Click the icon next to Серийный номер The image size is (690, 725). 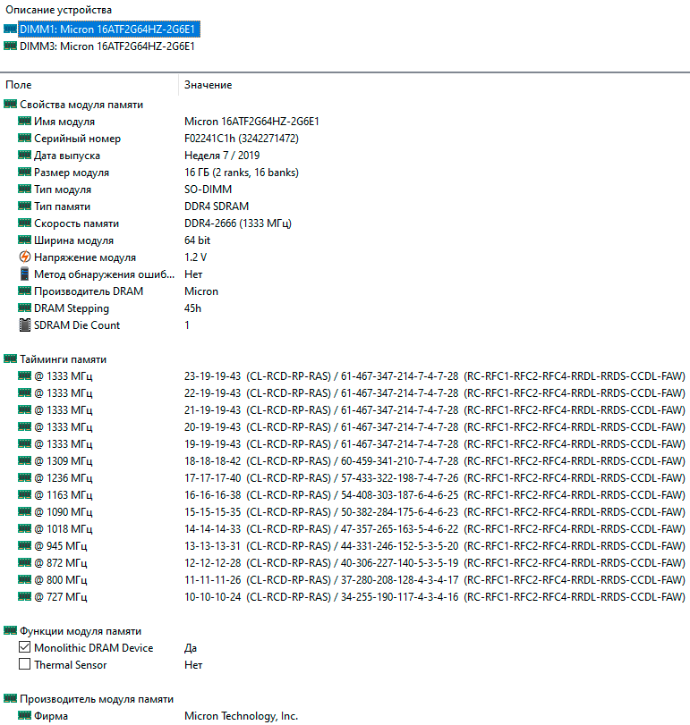[x=24, y=139]
